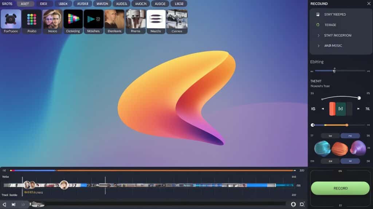Close the RECOUND panel
This screenshot has height=209, width=373.
tap(369, 4)
